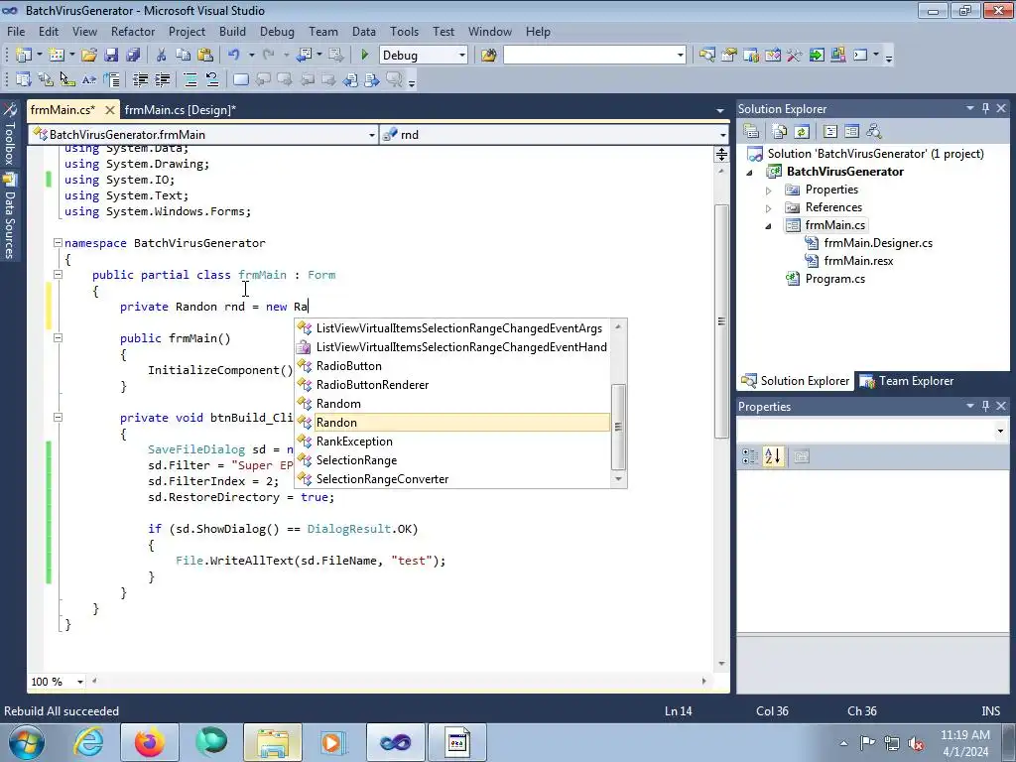This screenshot has width=1016, height=762.
Task: Click the Open File folder icon
Action: 88,56
